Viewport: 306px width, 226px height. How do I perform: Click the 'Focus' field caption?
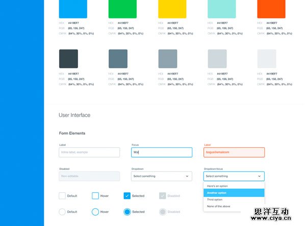[x=135, y=145]
